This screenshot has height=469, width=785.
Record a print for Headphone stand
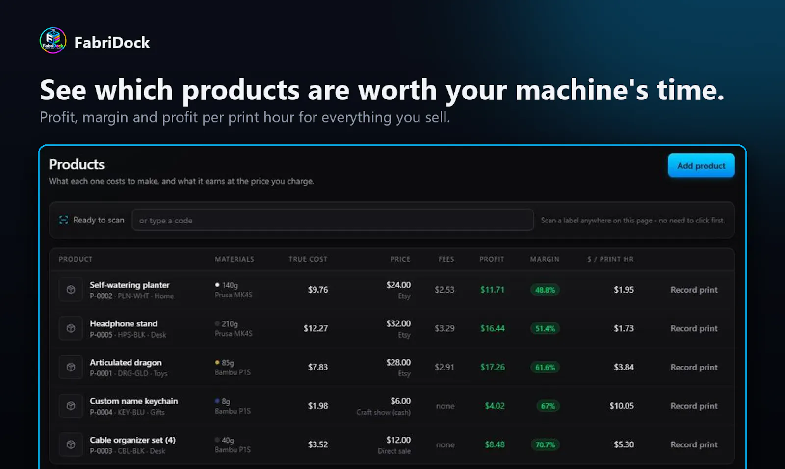tap(694, 328)
